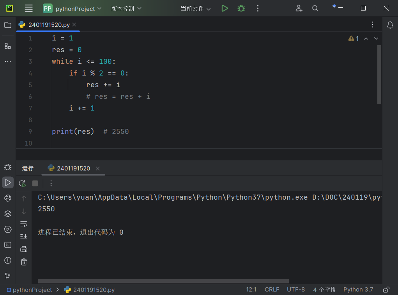Open the Code With Me add-user icon

point(299,8)
